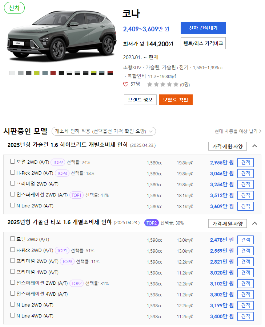Click the 신차 badge icon
The image size is (265, 327).
pyautogui.click(x=14, y=8)
